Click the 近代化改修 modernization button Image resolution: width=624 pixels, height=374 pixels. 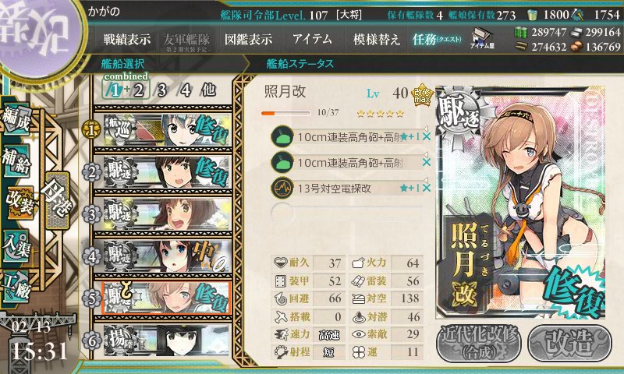(480, 343)
